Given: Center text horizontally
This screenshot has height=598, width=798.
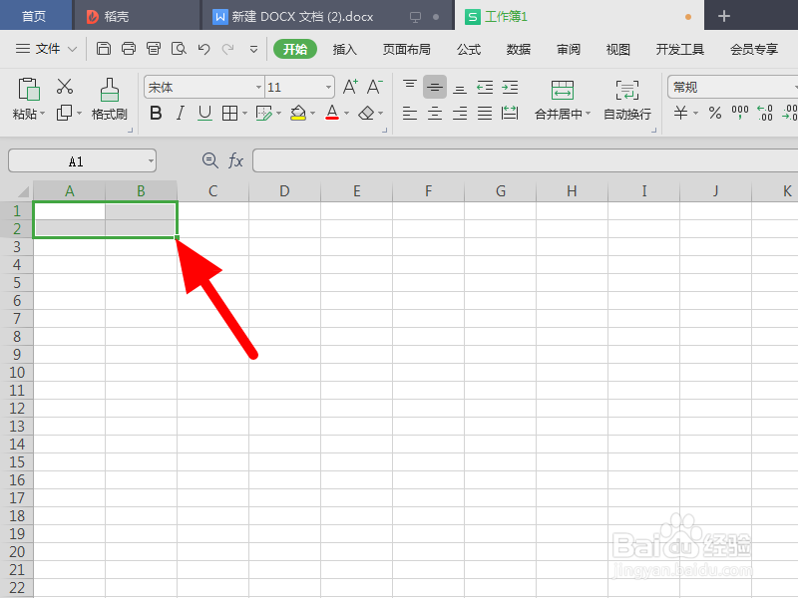Looking at the screenshot, I should tap(435, 113).
